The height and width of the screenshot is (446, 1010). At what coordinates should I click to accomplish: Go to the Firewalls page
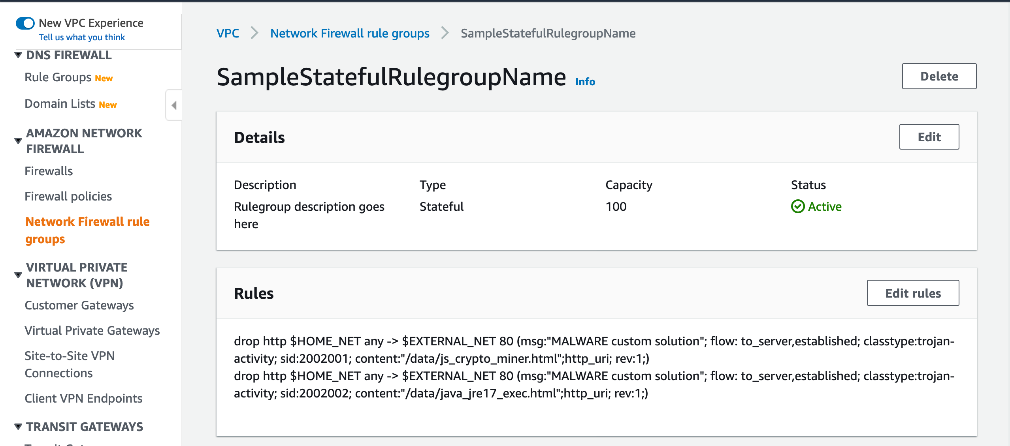(x=49, y=171)
